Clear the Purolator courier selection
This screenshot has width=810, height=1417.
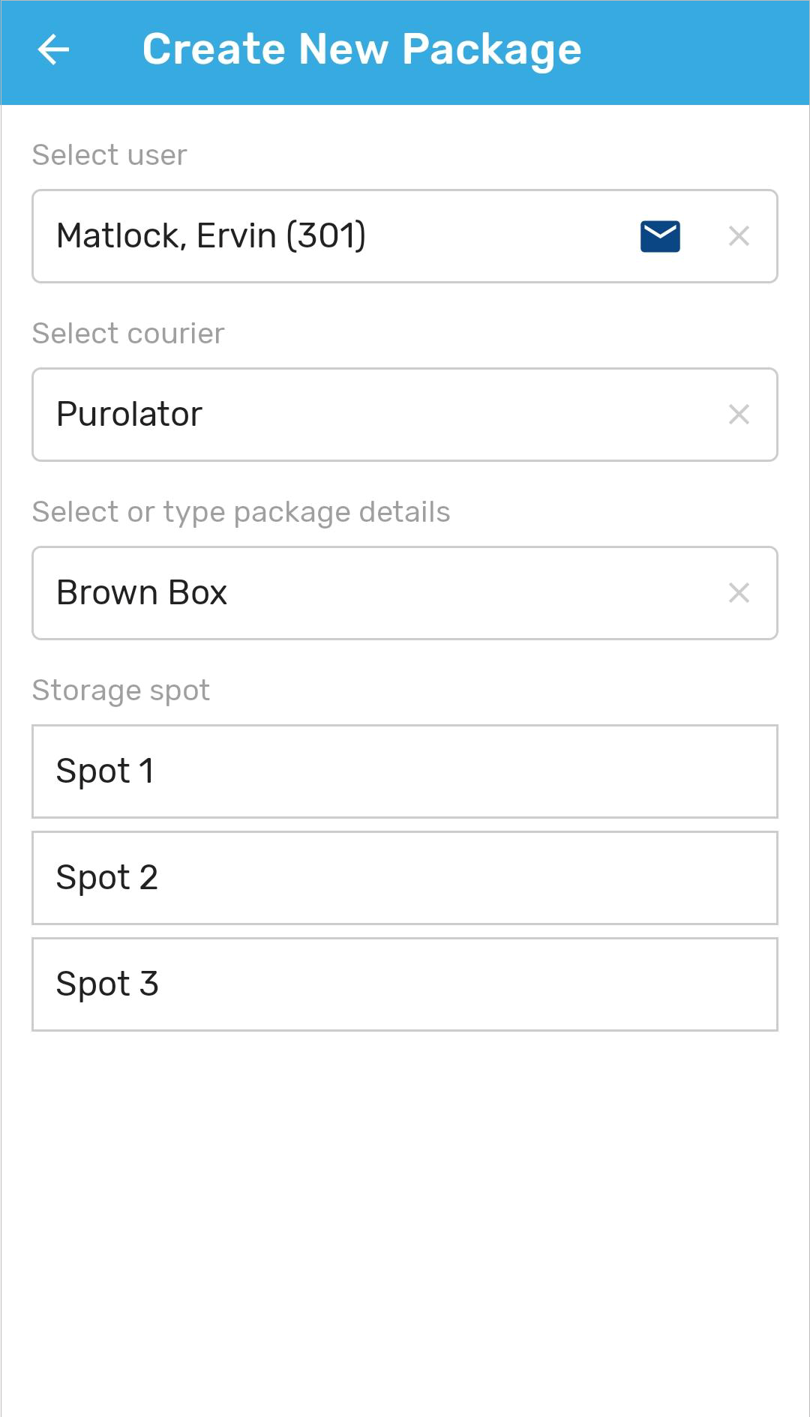point(739,415)
